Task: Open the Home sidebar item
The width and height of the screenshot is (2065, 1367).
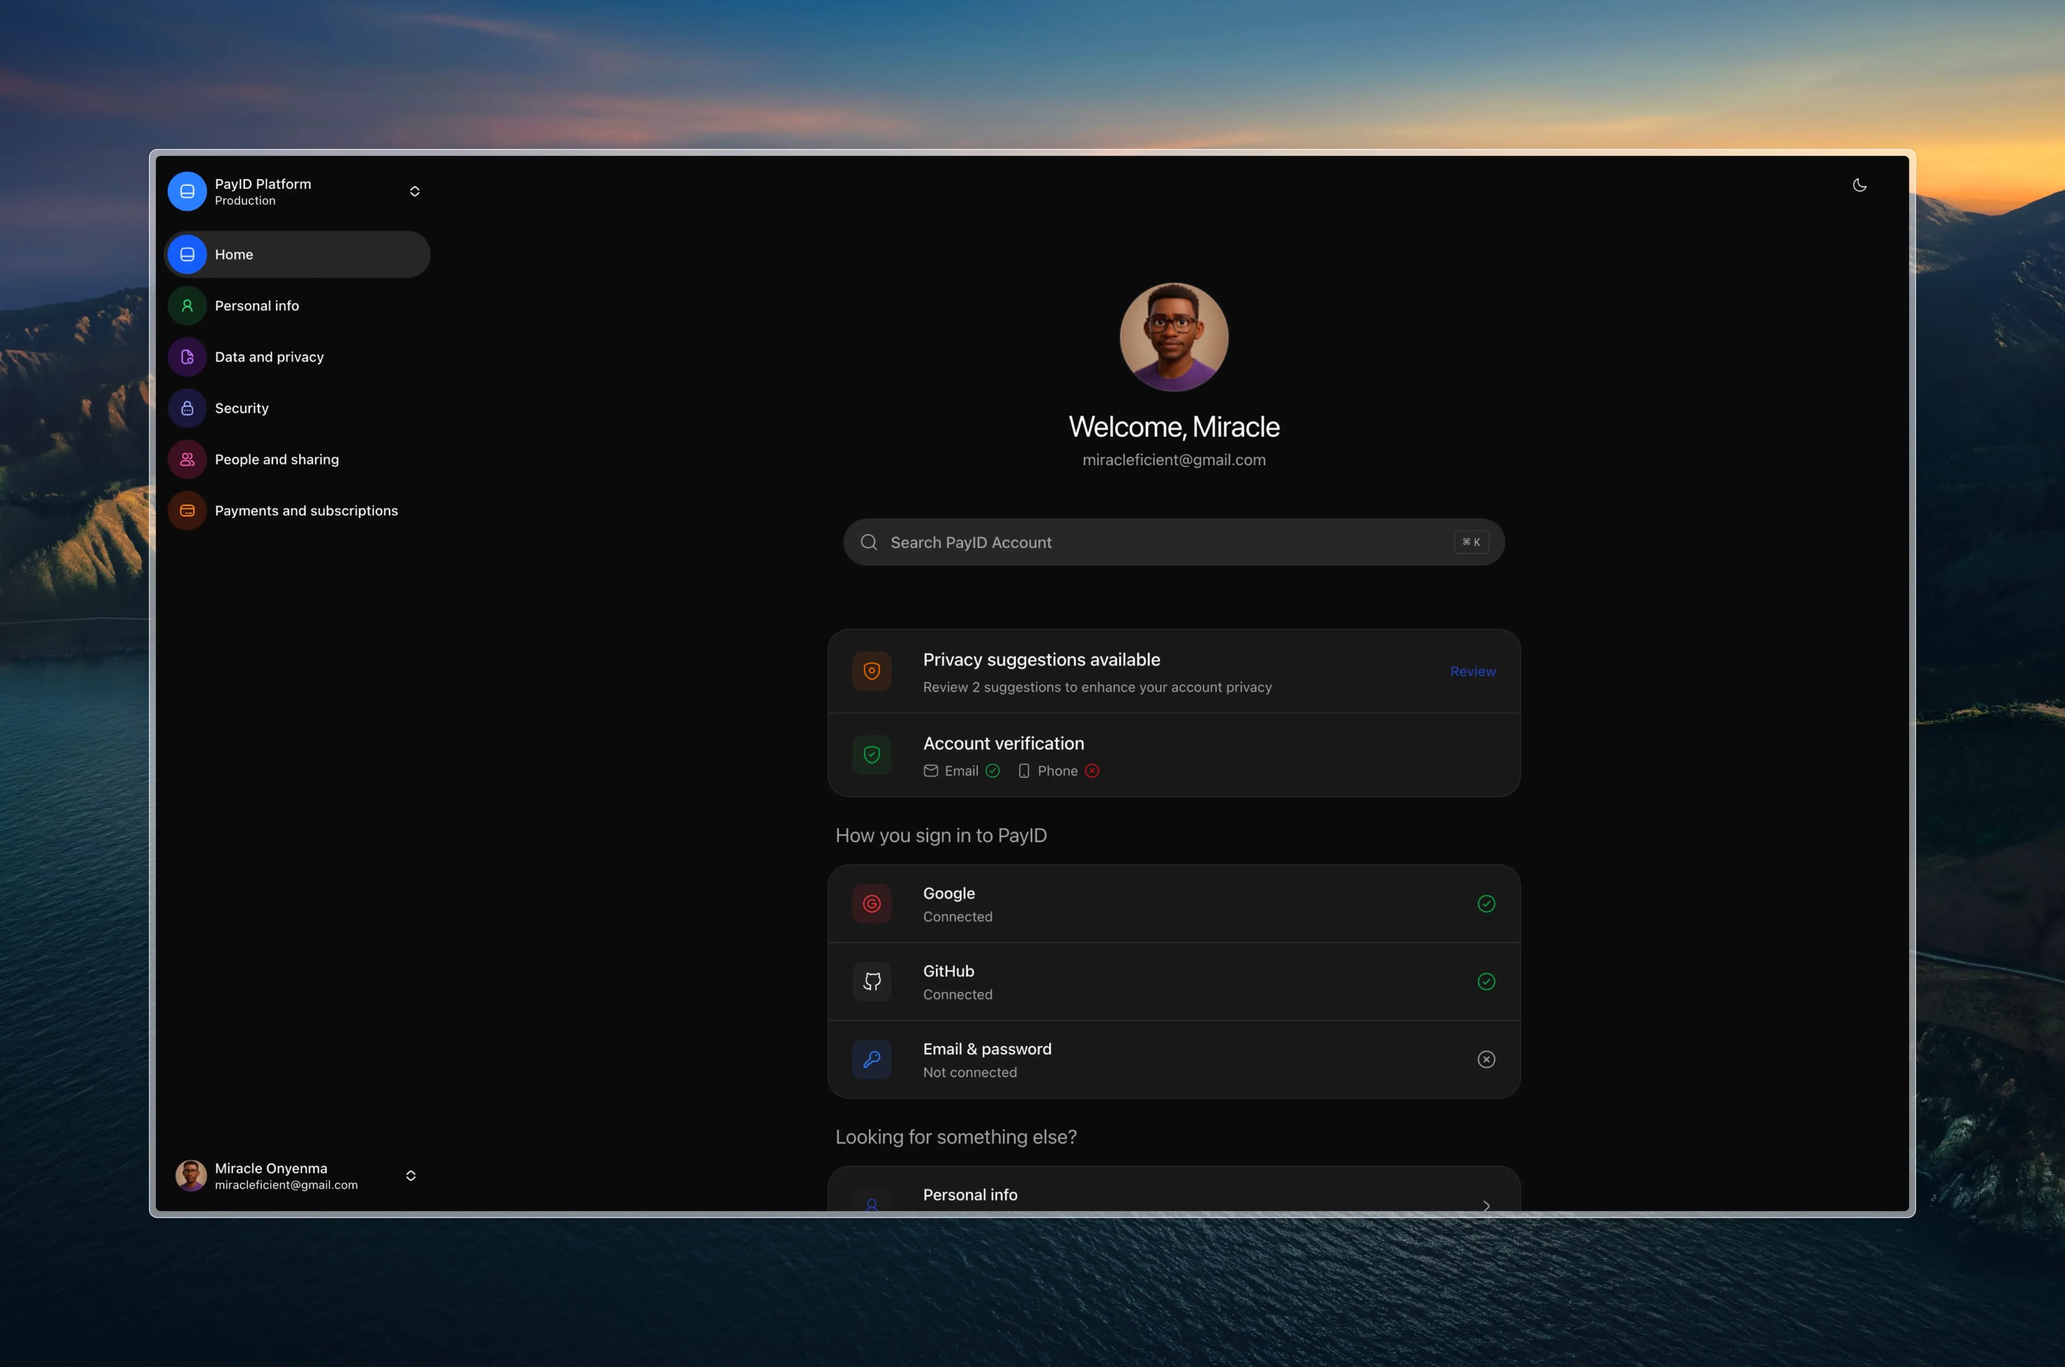Action: (x=297, y=254)
